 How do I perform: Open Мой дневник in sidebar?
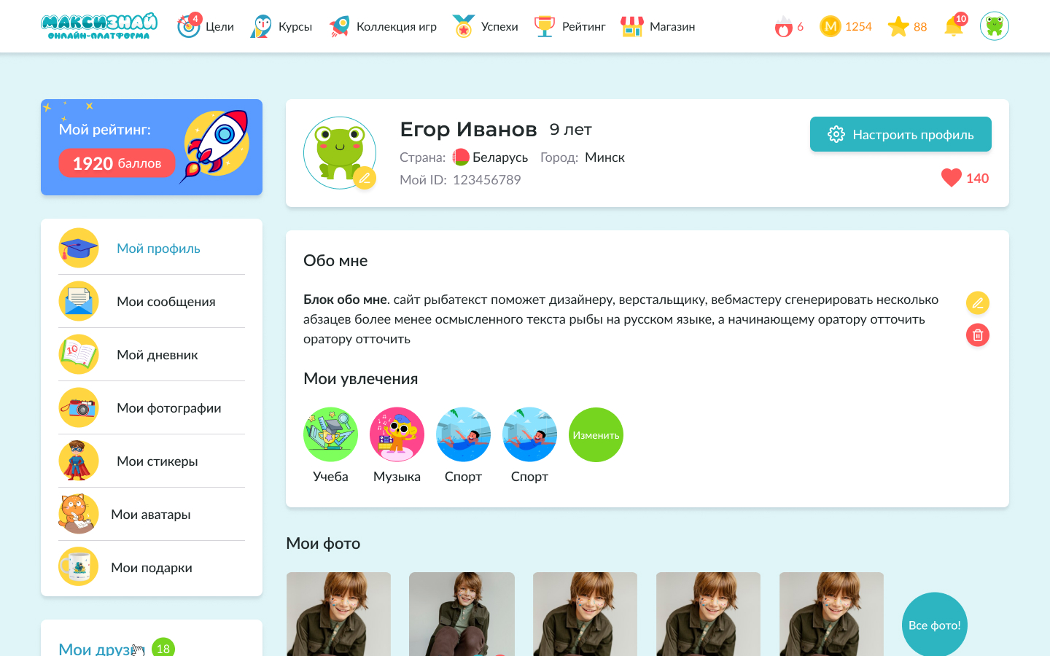(152, 354)
